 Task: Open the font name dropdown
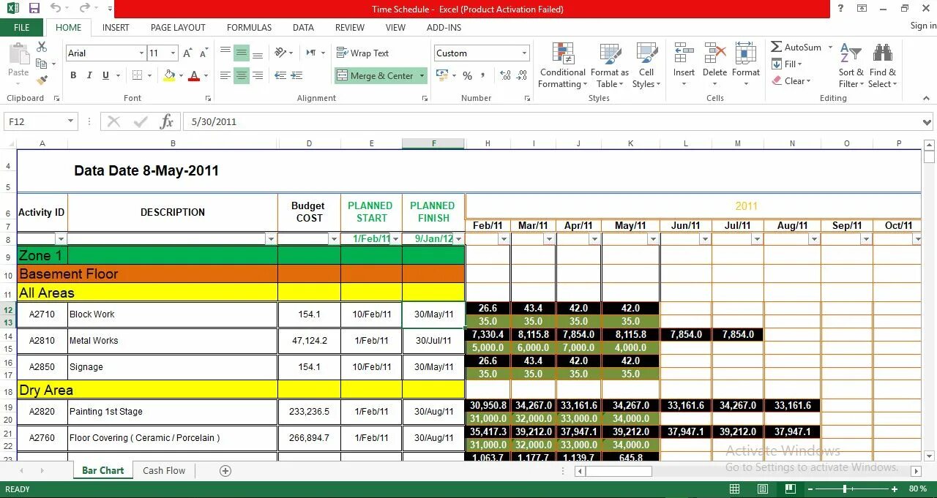pos(143,53)
